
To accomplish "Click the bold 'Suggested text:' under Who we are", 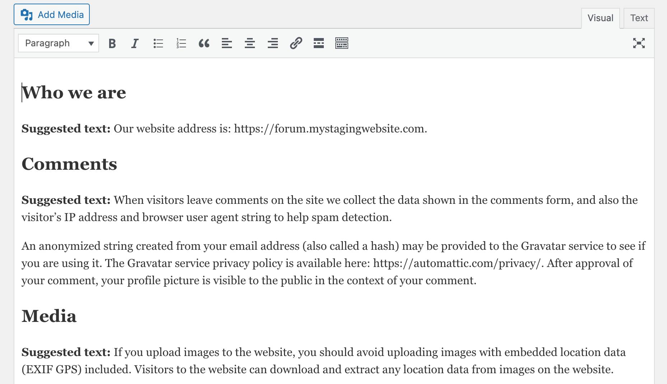I will tap(66, 128).
